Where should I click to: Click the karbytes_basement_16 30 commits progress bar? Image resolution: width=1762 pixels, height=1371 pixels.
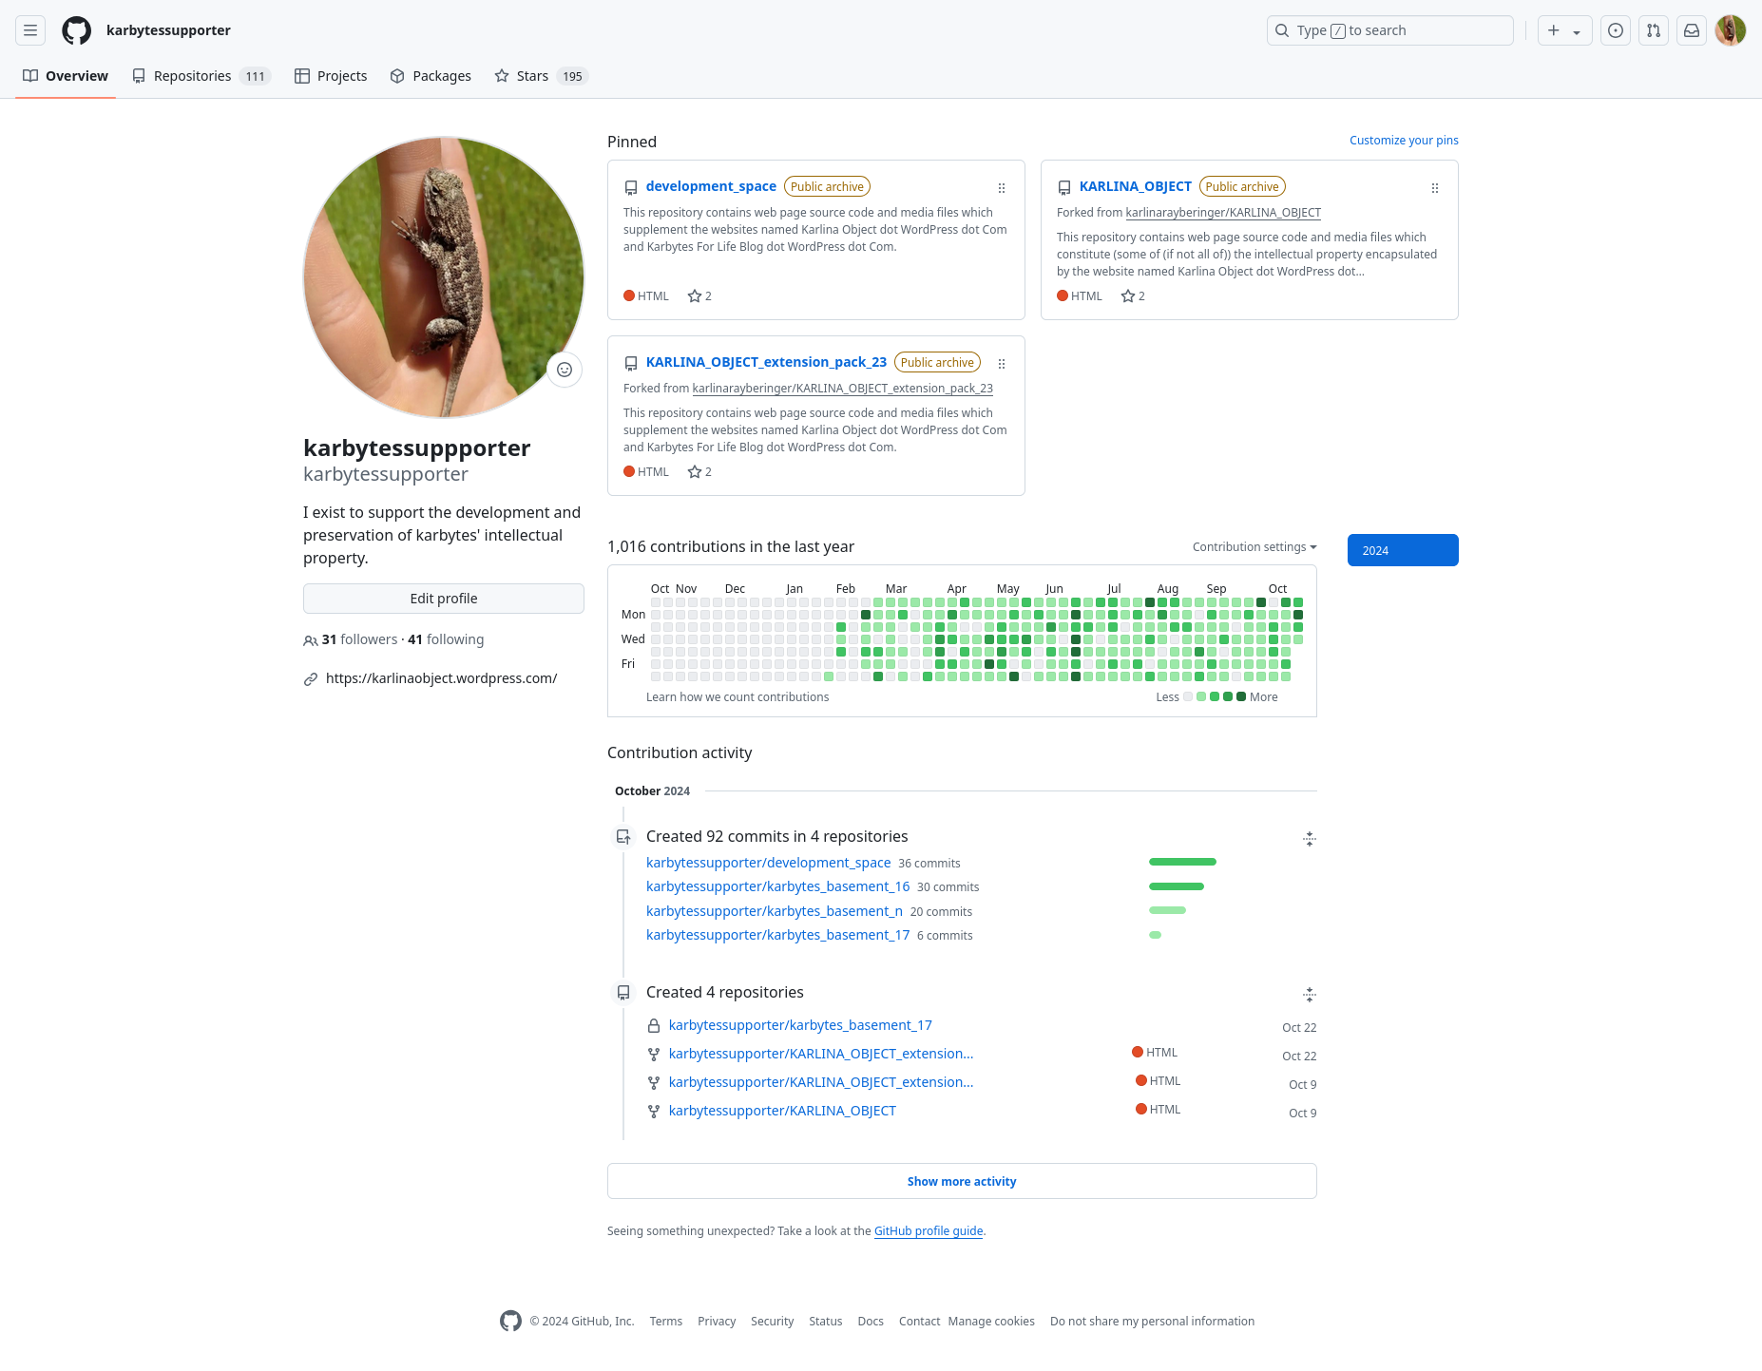pos(1177,886)
